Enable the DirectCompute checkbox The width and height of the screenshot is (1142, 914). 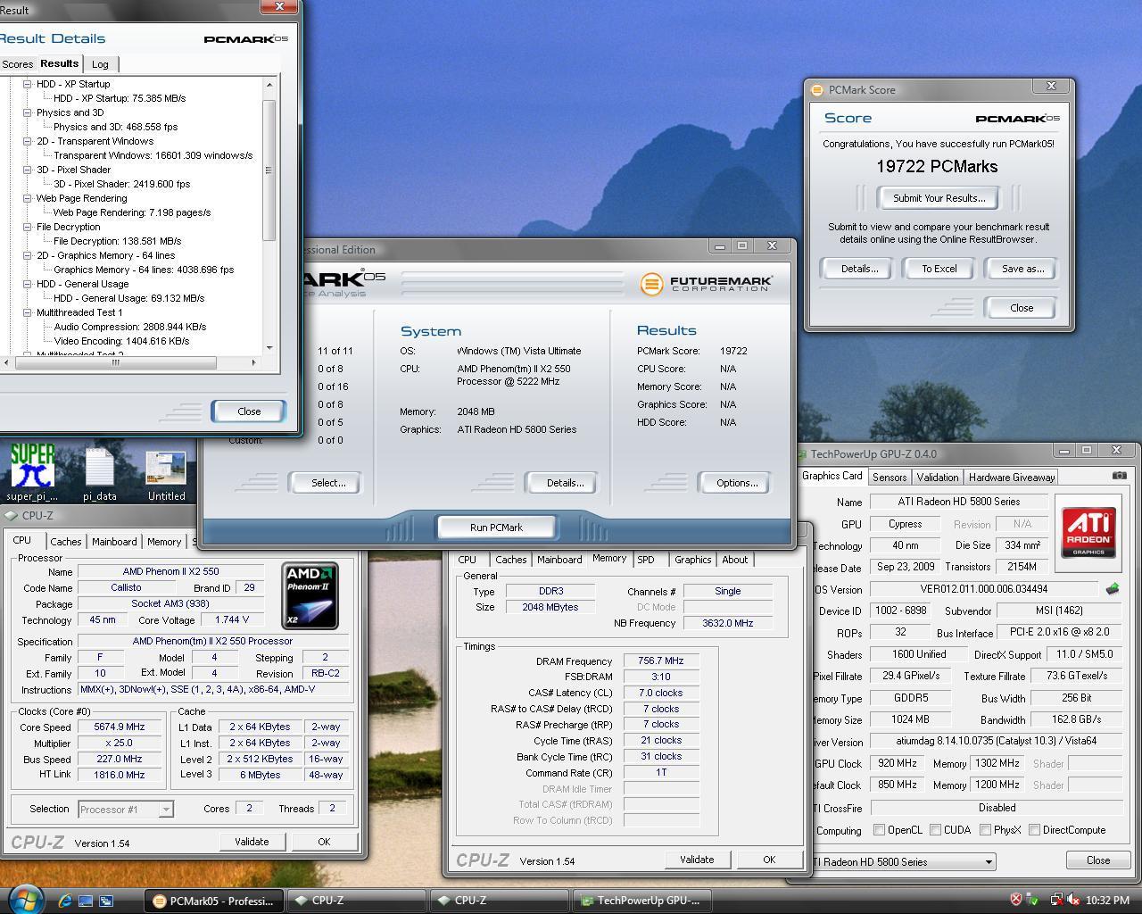tap(1034, 830)
